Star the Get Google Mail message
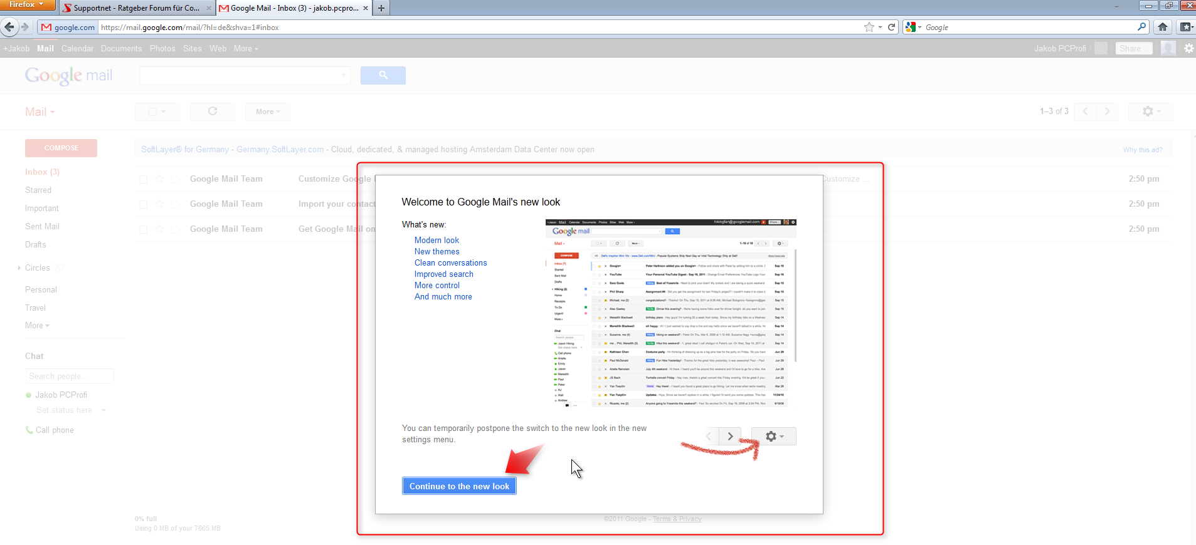The height and width of the screenshot is (545, 1196). pyautogui.click(x=159, y=229)
